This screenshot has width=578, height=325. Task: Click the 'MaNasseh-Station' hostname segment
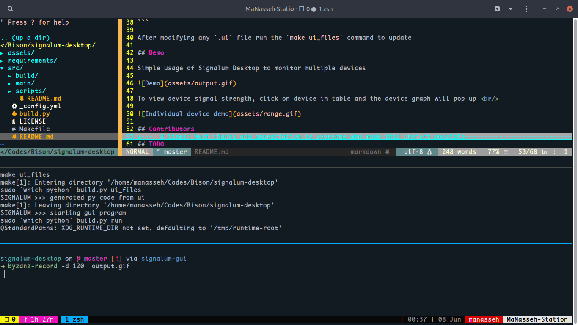537,319
